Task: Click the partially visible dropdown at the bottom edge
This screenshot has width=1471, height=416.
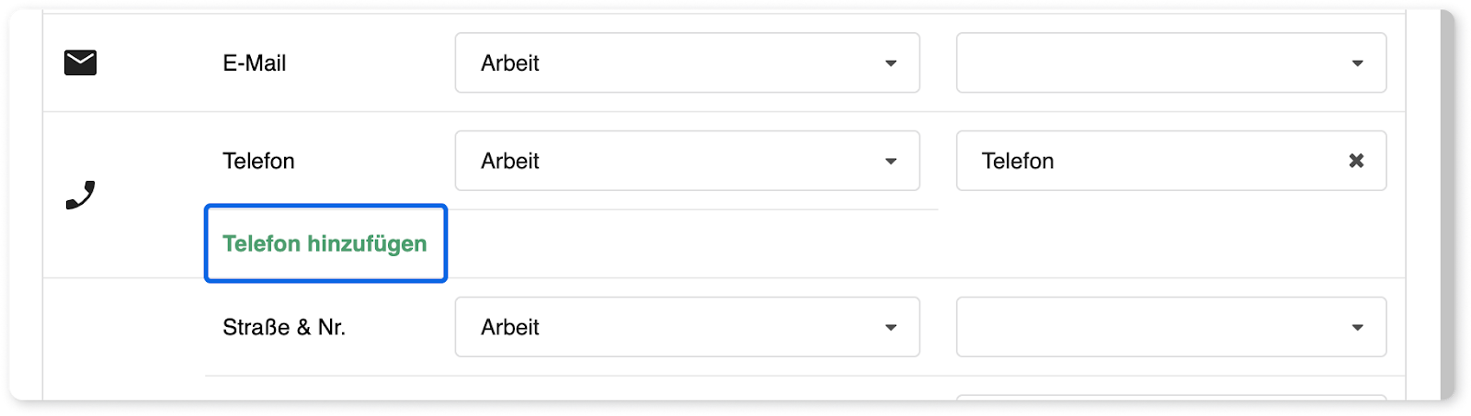Action: (x=1171, y=397)
